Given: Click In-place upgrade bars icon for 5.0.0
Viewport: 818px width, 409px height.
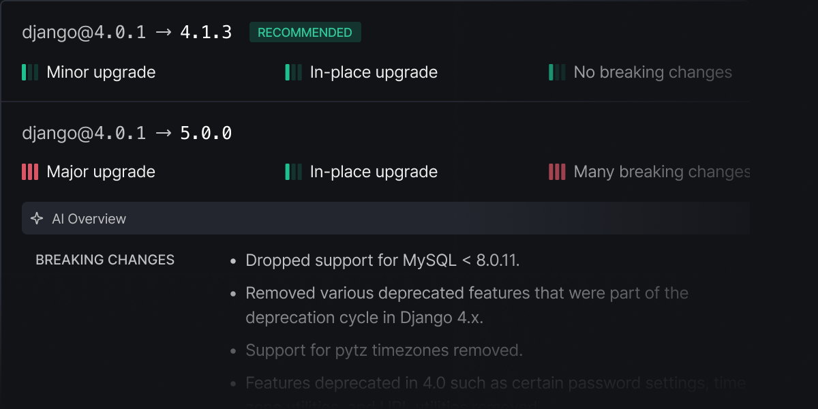Looking at the screenshot, I should point(293,172).
